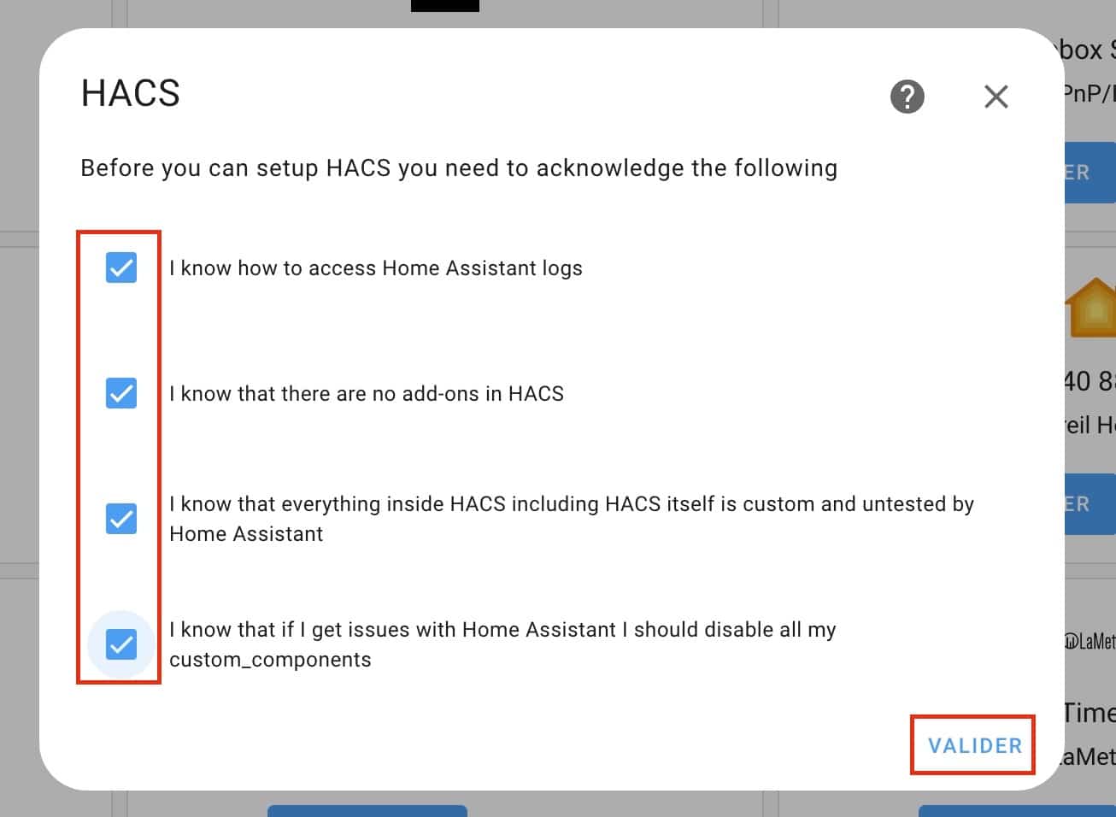Close the HACS dialog with X
This screenshot has width=1116, height=817.
996,97
